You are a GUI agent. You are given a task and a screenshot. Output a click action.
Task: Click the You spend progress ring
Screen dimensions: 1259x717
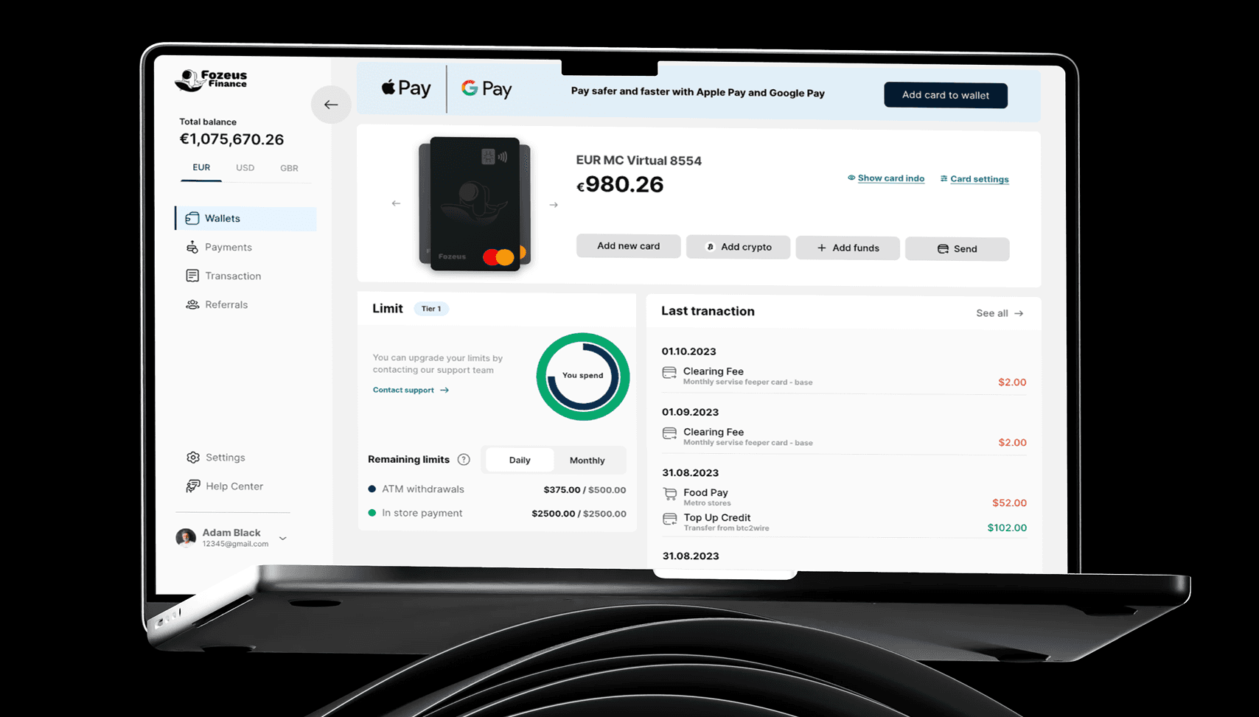(x=582, y=377)
